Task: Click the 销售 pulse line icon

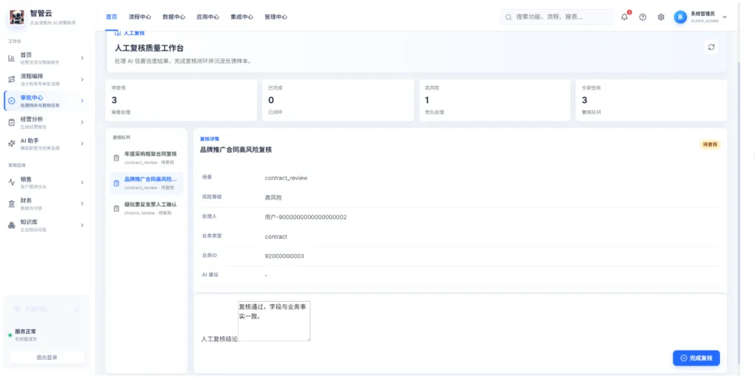Action: point(12,182)
